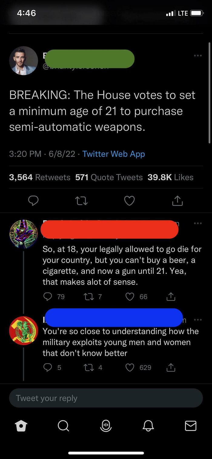The height and width of the screenshot is (459, 212).
Task: Share the military exploits reply
Action: (x=171, y=367)
